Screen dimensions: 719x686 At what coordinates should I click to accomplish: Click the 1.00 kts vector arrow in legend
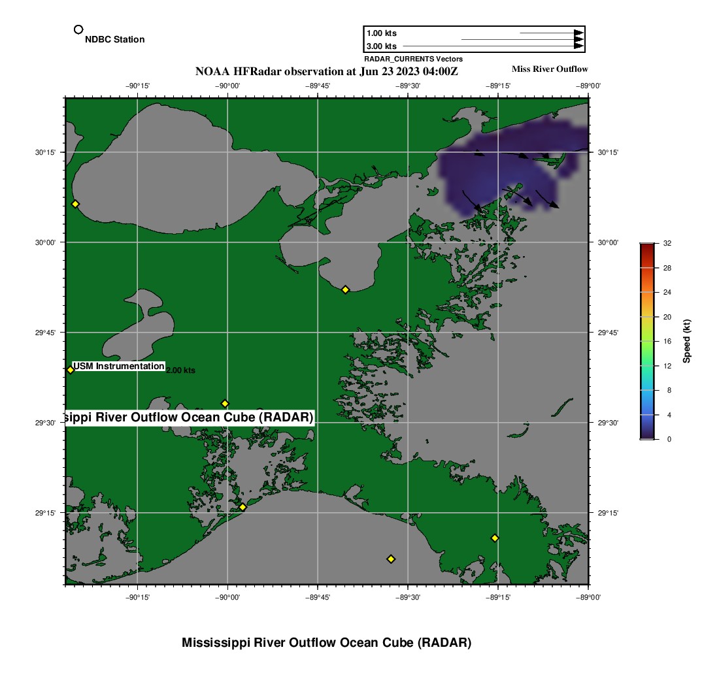550,33
